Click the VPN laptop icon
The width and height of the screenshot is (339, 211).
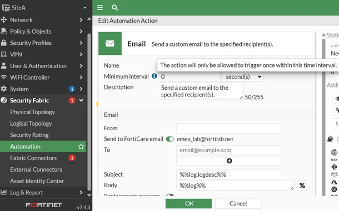coord(4,54)
